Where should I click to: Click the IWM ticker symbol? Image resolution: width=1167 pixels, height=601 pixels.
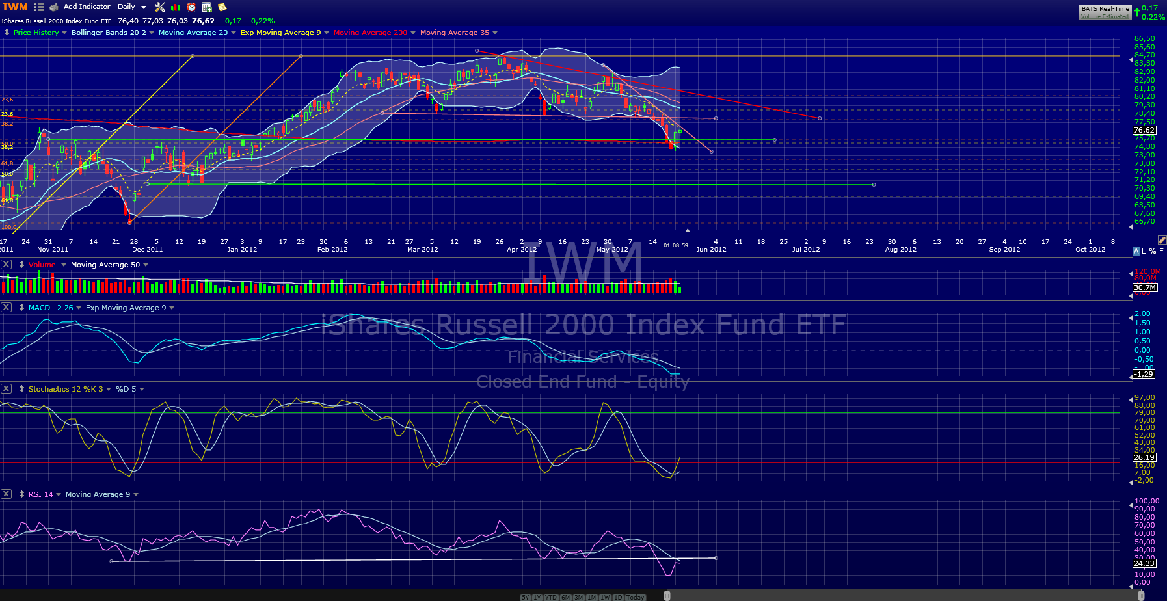pyautogui.click(x=15, y=7)
